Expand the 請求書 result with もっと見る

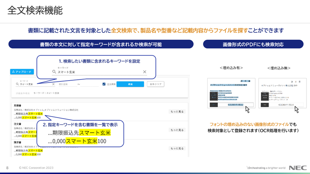point(177,148)
